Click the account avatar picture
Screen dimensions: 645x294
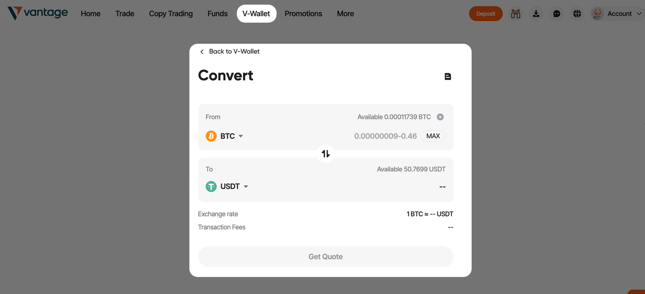598,14
